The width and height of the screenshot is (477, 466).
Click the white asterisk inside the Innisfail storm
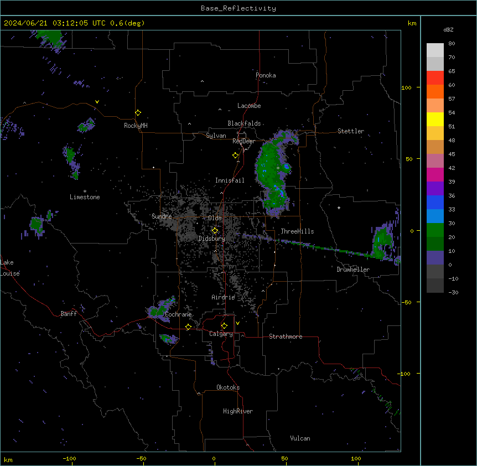point(278,168)
